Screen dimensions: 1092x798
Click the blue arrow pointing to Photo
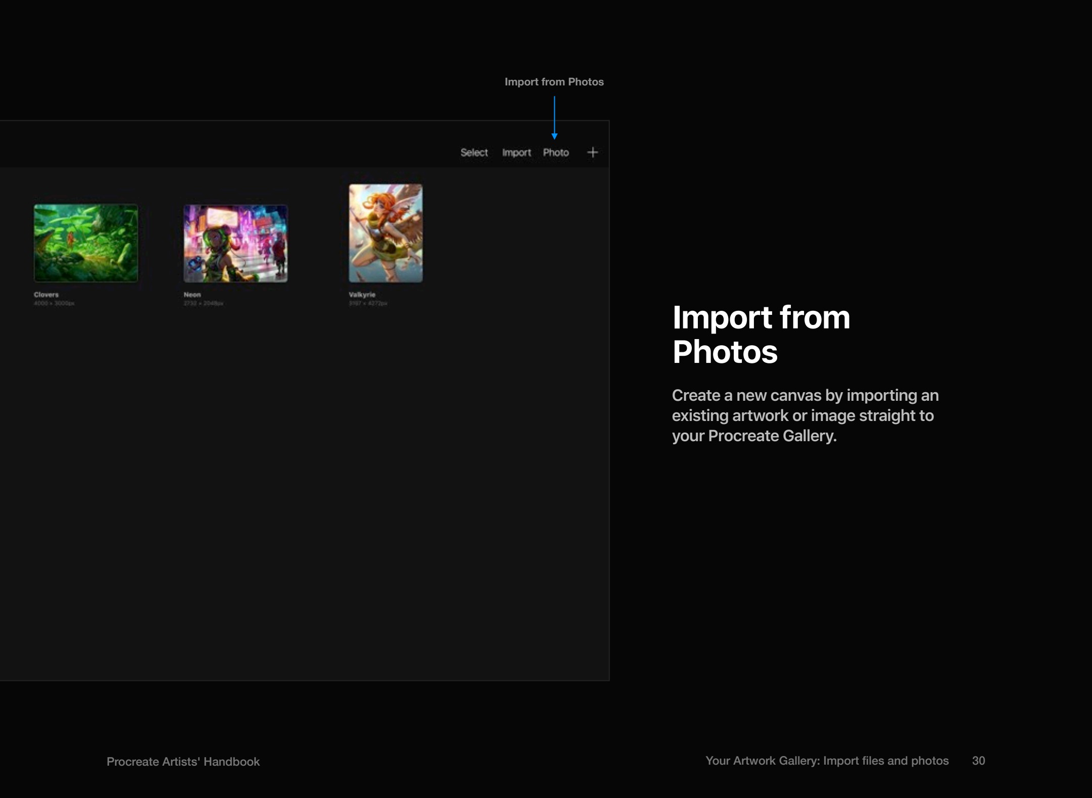555,116
